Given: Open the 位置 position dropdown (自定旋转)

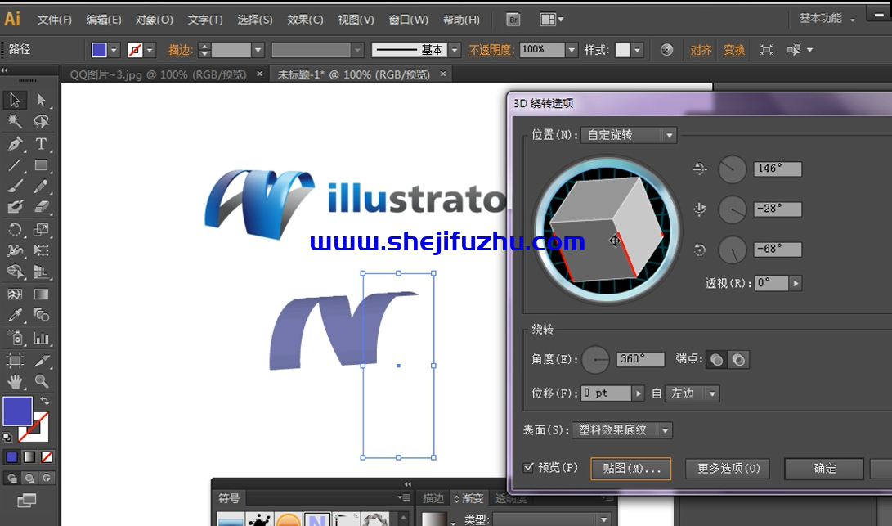Looking at the screenshot, I should (629, 135).
